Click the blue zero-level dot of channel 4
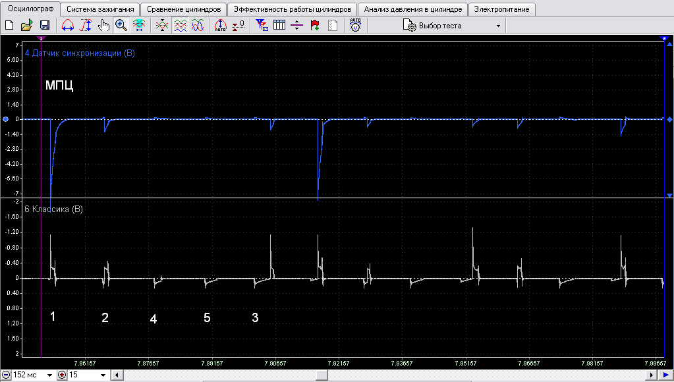The image size is (674, 382). [x=5, y=119]
